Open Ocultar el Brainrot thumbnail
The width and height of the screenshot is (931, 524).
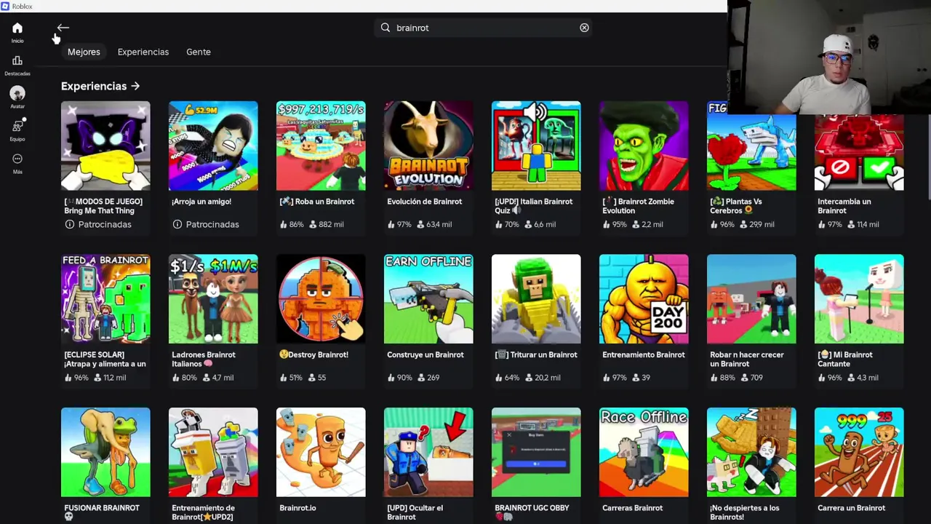(x=428, y=452)
